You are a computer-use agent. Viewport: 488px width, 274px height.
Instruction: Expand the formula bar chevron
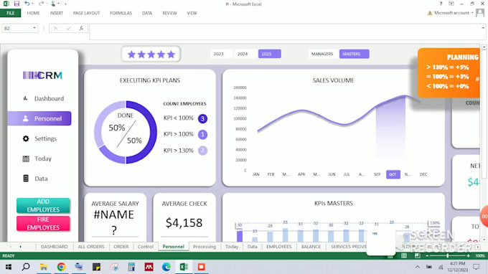click(483, 28)
